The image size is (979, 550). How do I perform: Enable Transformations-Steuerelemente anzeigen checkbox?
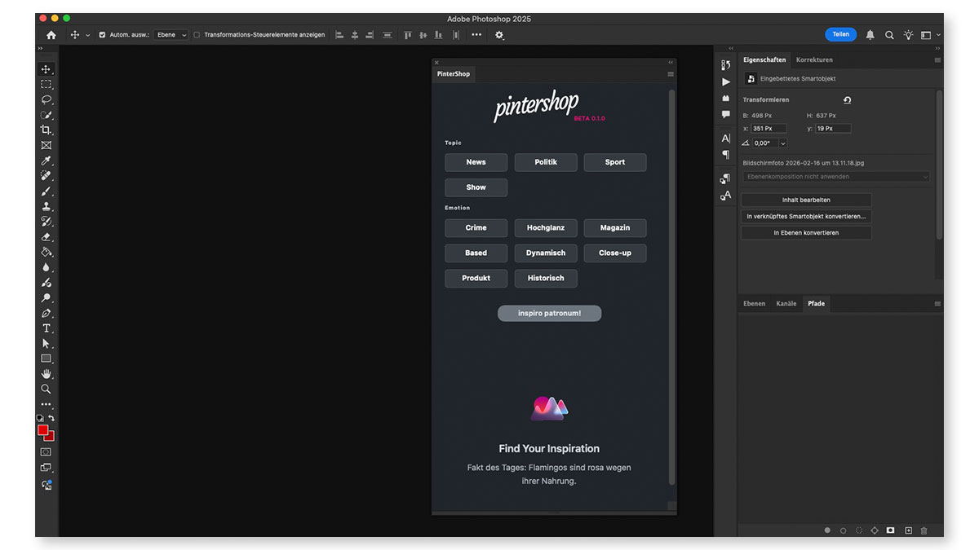tap(197, 35)
